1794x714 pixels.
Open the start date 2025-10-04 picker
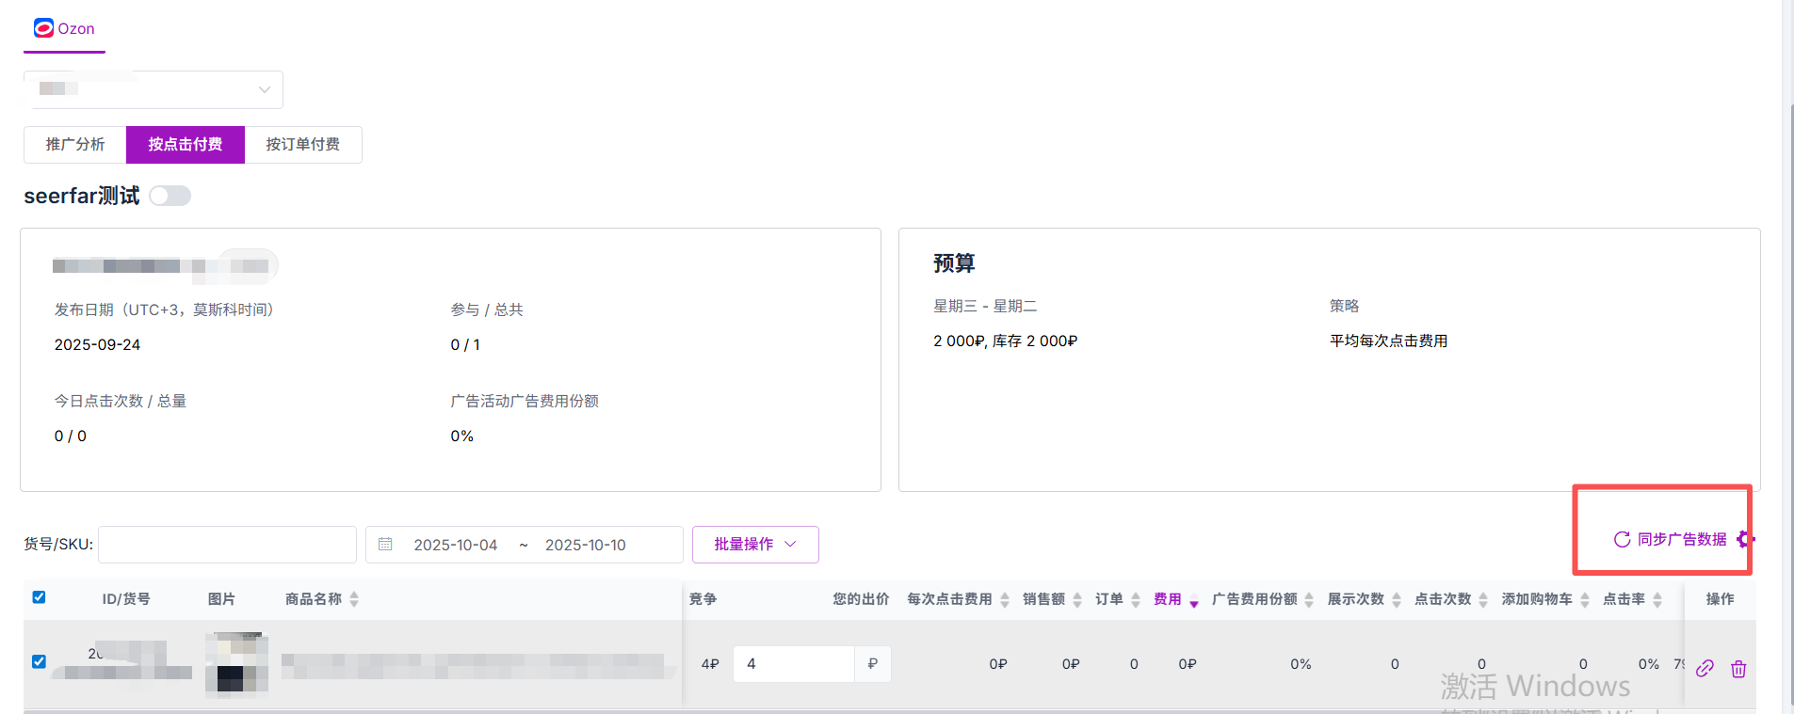[x=455, y=545]
